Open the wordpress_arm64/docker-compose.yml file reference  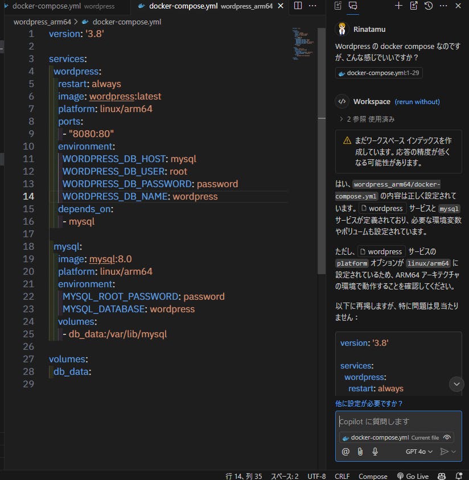click(388, 190)
